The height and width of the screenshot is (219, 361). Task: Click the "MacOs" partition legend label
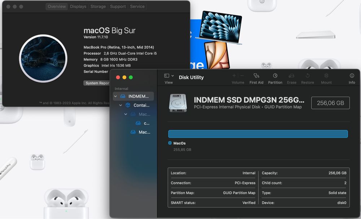click(179, 143)
